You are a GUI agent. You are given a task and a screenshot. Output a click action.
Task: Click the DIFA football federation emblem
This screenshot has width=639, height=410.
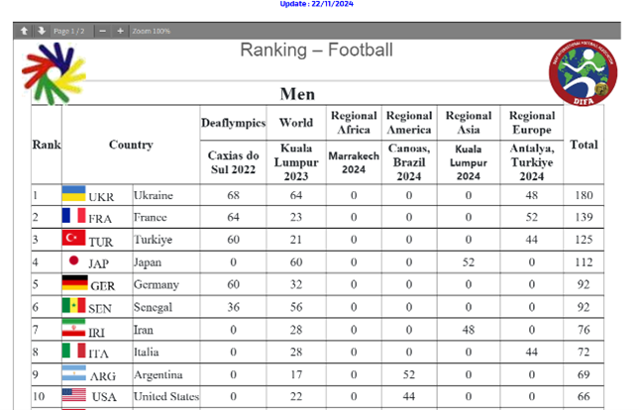click(583, 71)
